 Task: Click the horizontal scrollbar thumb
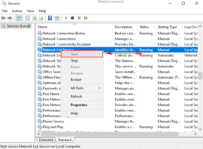point(110,134)
